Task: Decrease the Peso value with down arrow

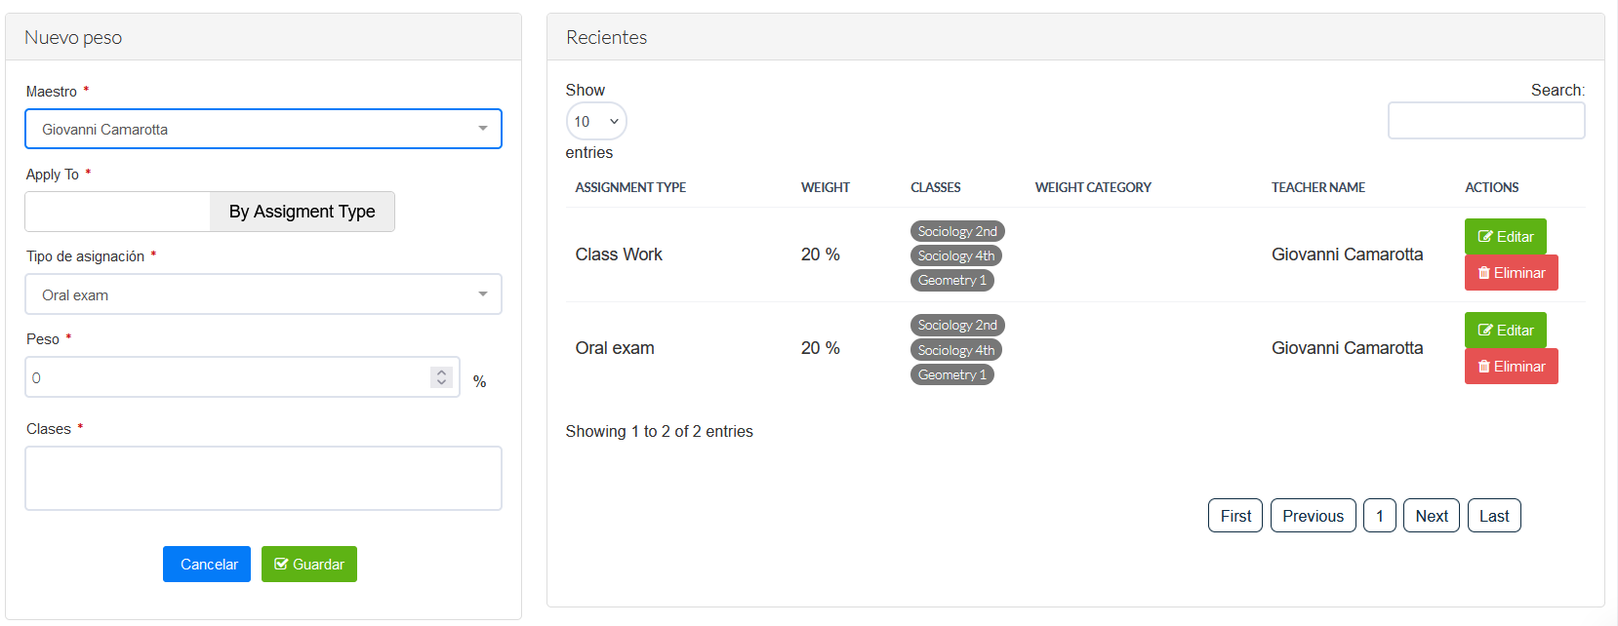Action: 442,382
